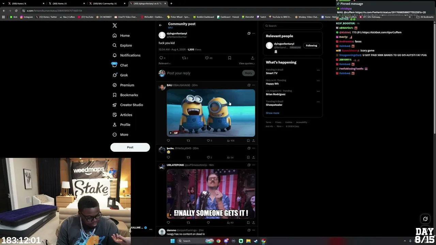This screenshot has height=245, width=436.
Task: Open options for Smart TV trend
Action: [x=318, y=70]
